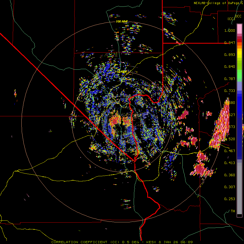This screenshot has height=244, width=244.
Task: Click the 0.840 scale value
Action: click(230, 67)
